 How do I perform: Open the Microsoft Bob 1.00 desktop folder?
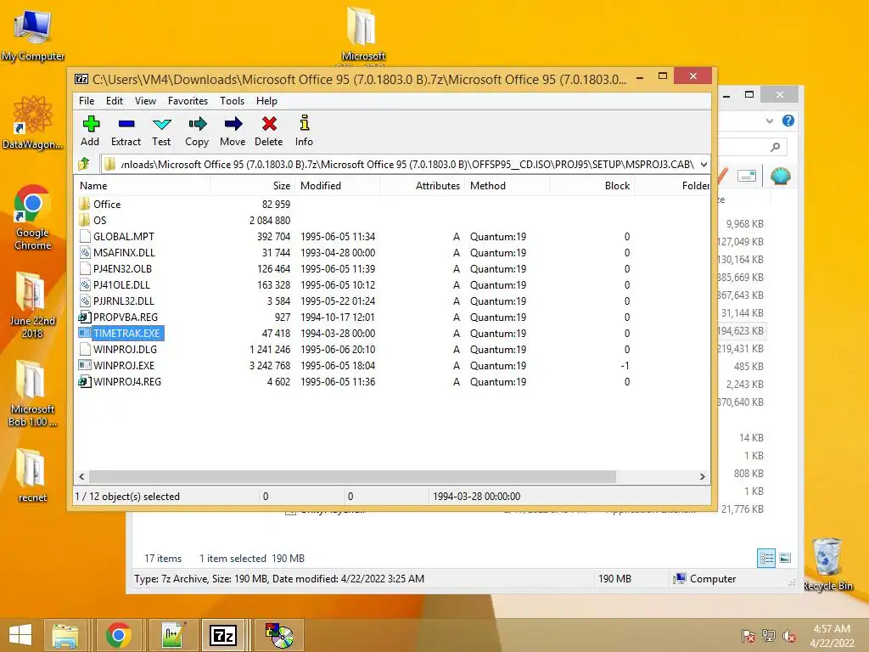point(32,393)
